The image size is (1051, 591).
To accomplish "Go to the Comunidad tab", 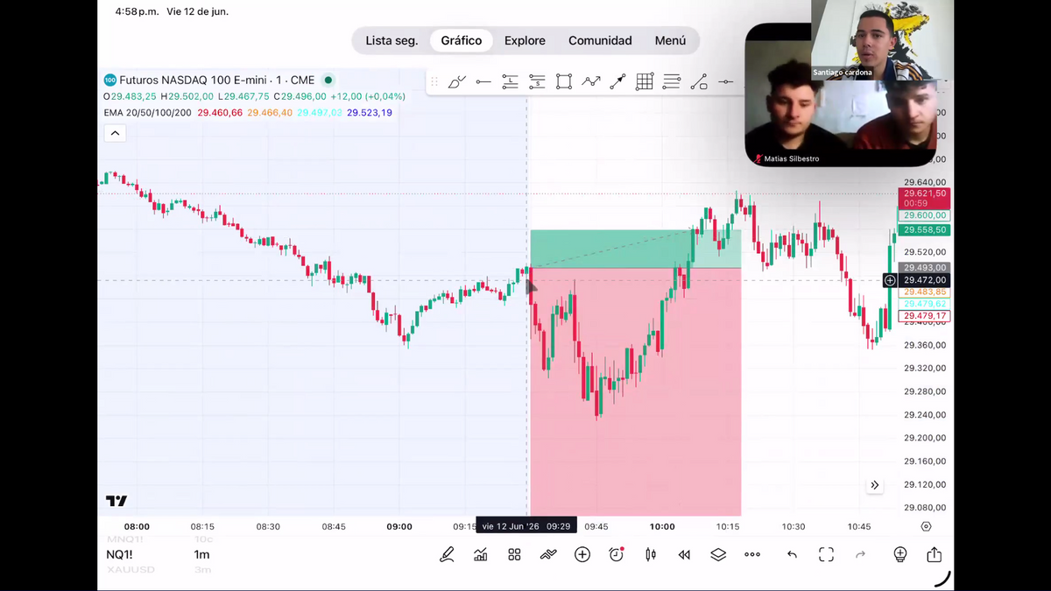I will click(600, 40).
